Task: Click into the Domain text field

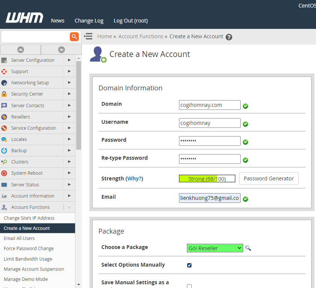Action: tap(210, 105)
